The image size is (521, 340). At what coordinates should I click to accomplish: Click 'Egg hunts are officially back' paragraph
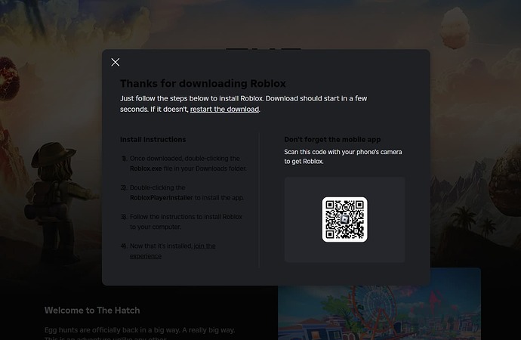click(x=140, y=333)
